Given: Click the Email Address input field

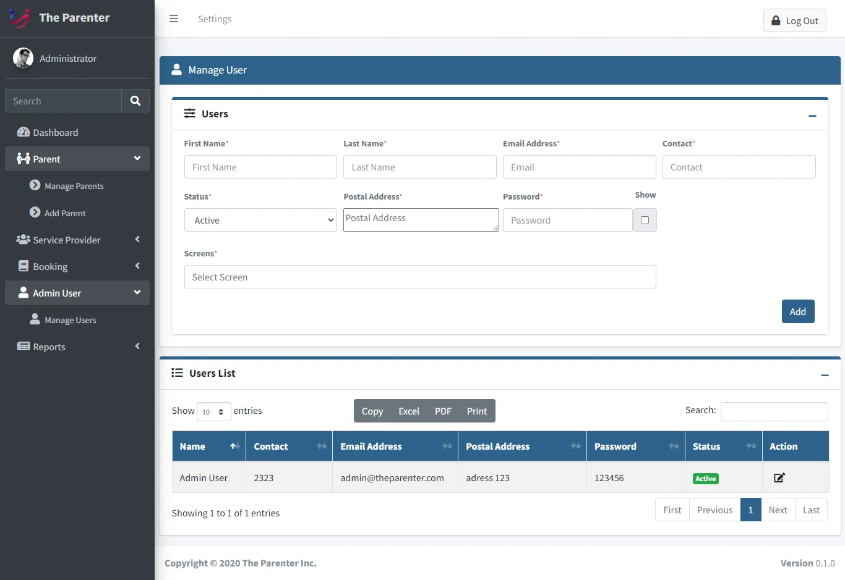Looking at the screenshot, I should [x=579, y=167].
